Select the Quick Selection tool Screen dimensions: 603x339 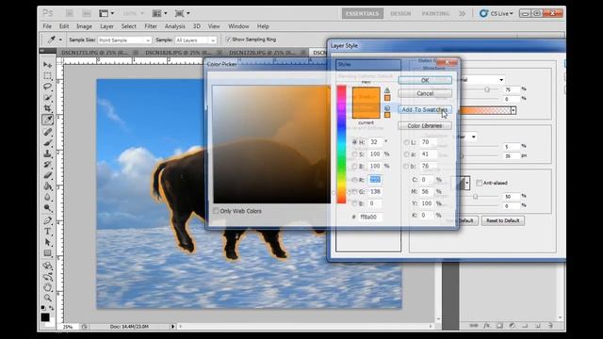tap(48, 98)
